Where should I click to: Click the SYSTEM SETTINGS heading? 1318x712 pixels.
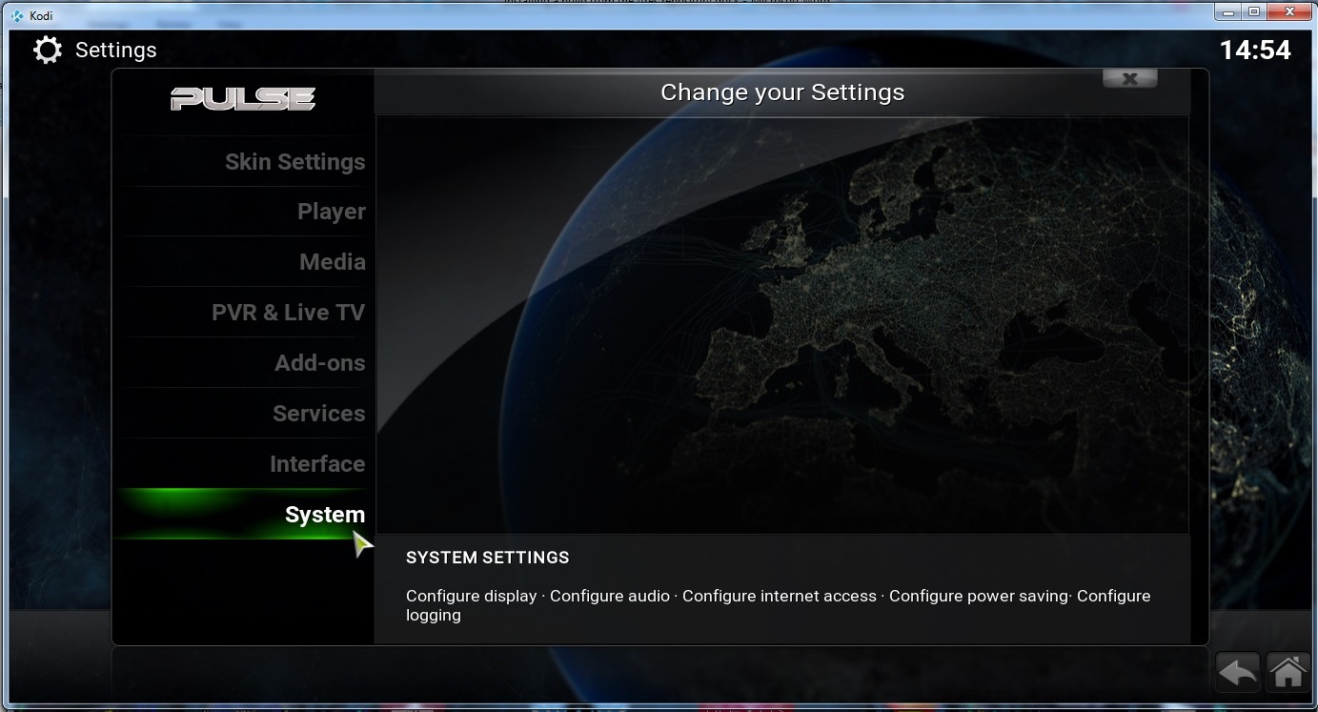[487, 558]
